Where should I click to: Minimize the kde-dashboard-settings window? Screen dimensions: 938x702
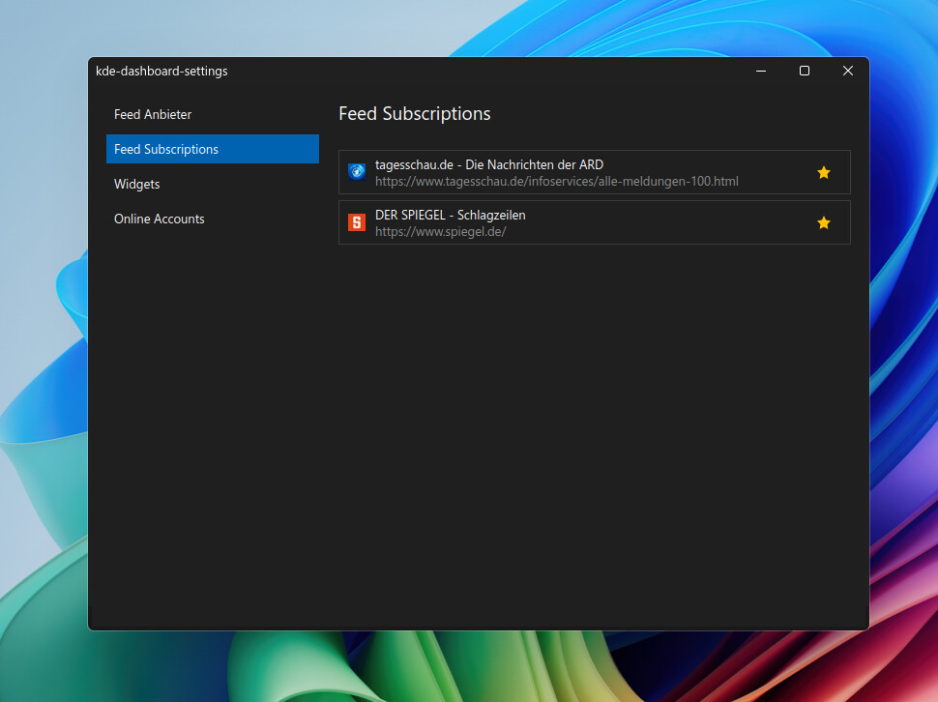click(761, 71)
